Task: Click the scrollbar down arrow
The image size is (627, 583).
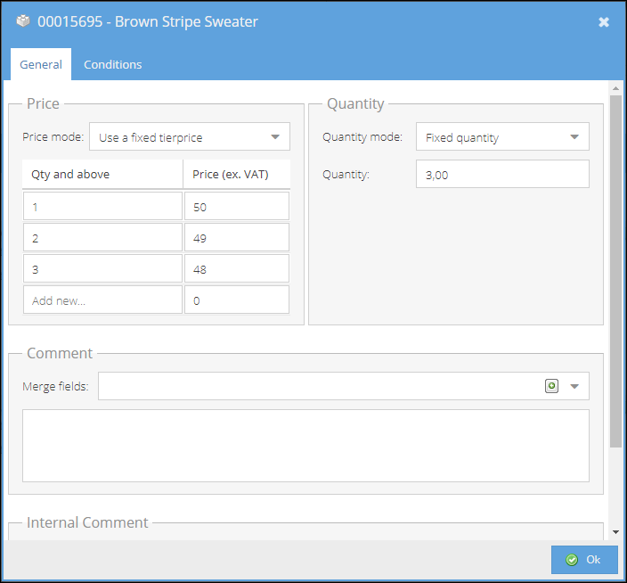Action: (x=615, y=532)
